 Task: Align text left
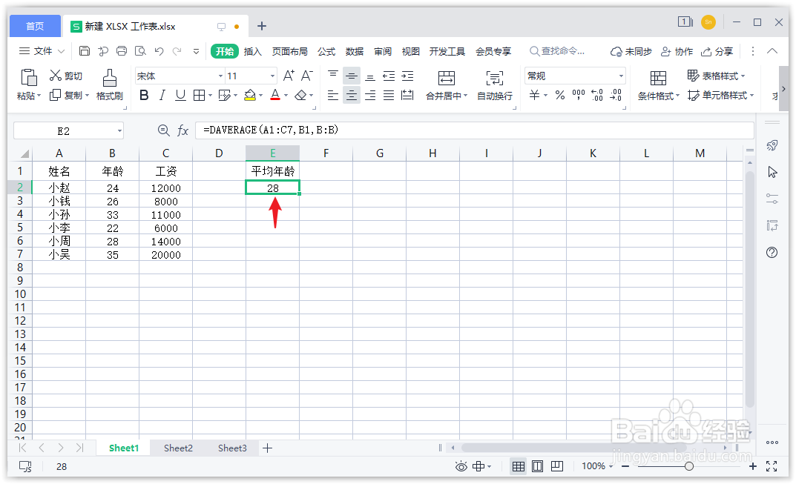pyautogui.click(x=333, y=95)
